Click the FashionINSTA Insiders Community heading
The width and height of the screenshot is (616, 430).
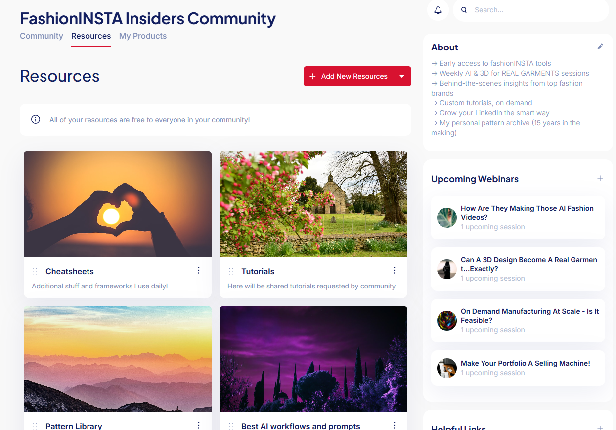pyautogui.click(x=148, y=18)
